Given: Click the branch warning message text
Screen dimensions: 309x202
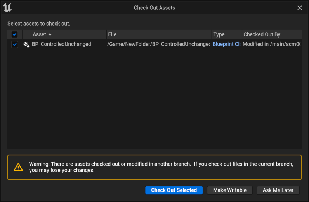Looking at the screenshot, I should click(x=161, y=167).
